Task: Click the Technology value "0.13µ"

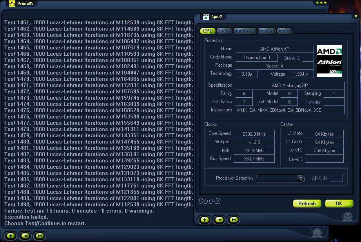Action: 246,74
